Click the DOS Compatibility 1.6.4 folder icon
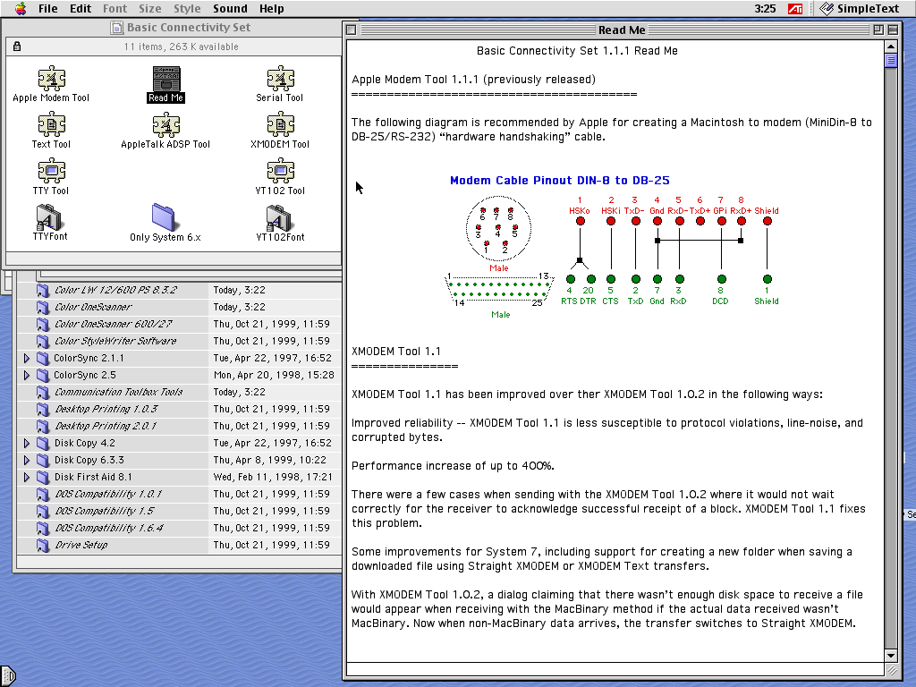Screen dimensions: 916x687 tap(43, 528)
